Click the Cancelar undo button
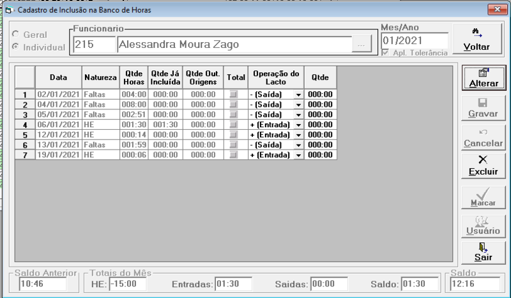This screenshot has height=298, width=511. coord(483,137)
